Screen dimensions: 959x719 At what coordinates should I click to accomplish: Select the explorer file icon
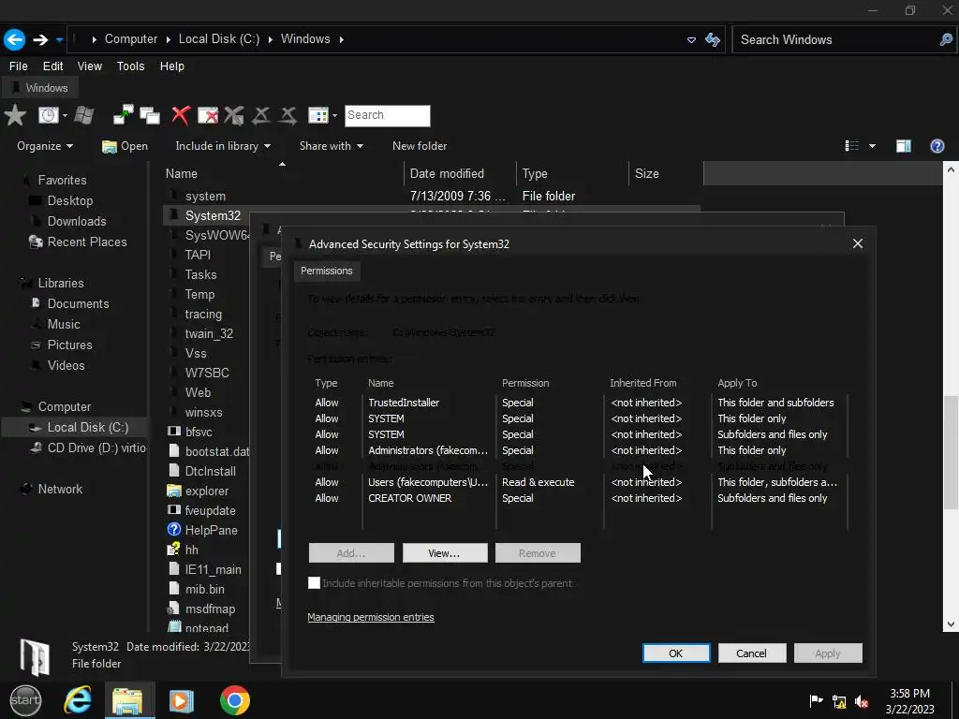click(x=174, y=491)
